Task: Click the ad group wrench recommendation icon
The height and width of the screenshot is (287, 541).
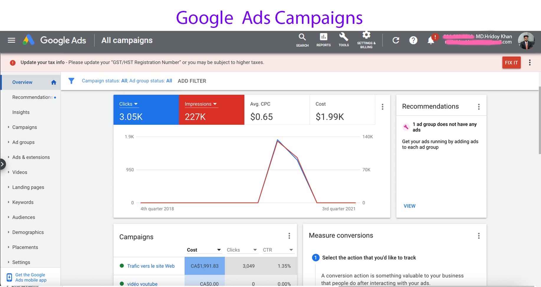Action: [406, 127]
